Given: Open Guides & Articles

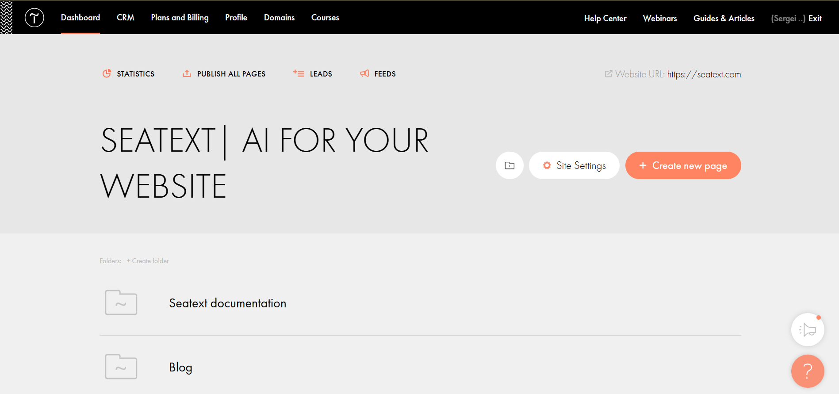Looking at the screenshot, I should pos(724,18).
